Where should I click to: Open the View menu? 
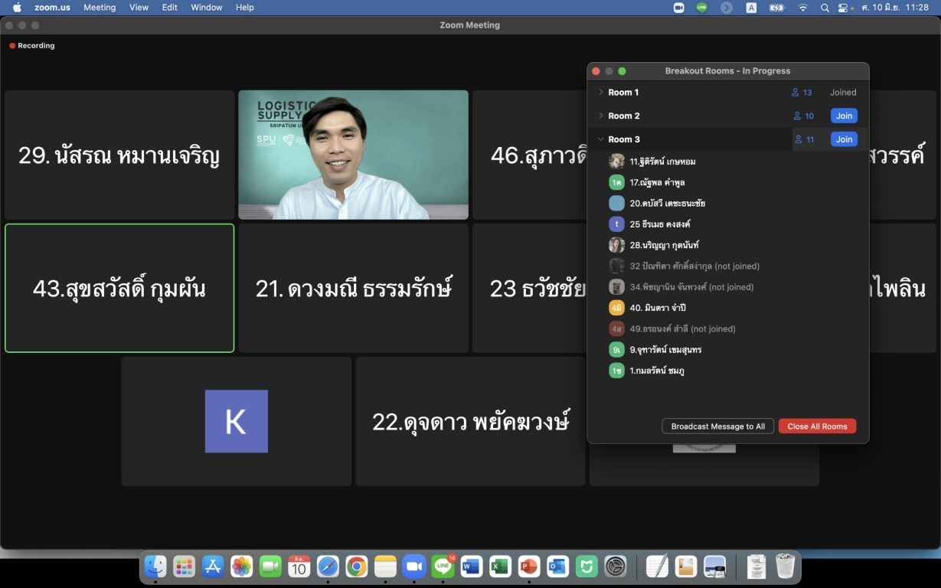139,8
